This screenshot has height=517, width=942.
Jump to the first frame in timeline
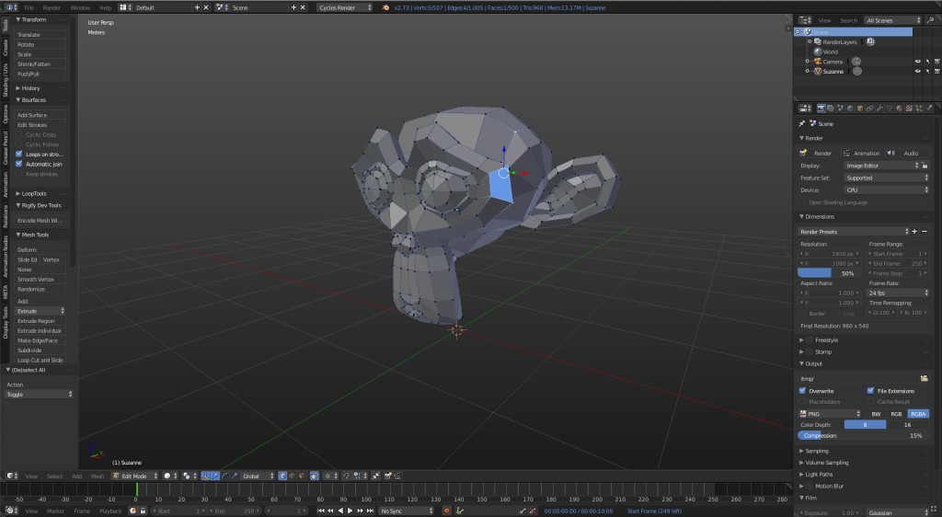pyautogui.click(x=321, y=511)
